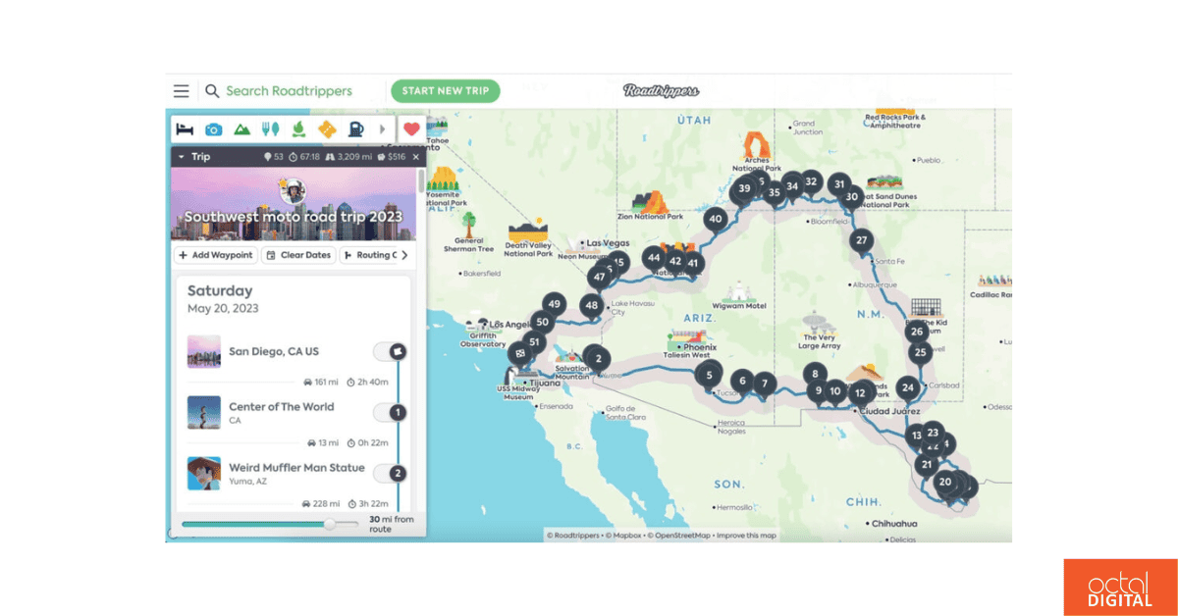The image size is (1178, 616).
Task: Click the Roadtrippers logo at top
Action: [662, 90]
